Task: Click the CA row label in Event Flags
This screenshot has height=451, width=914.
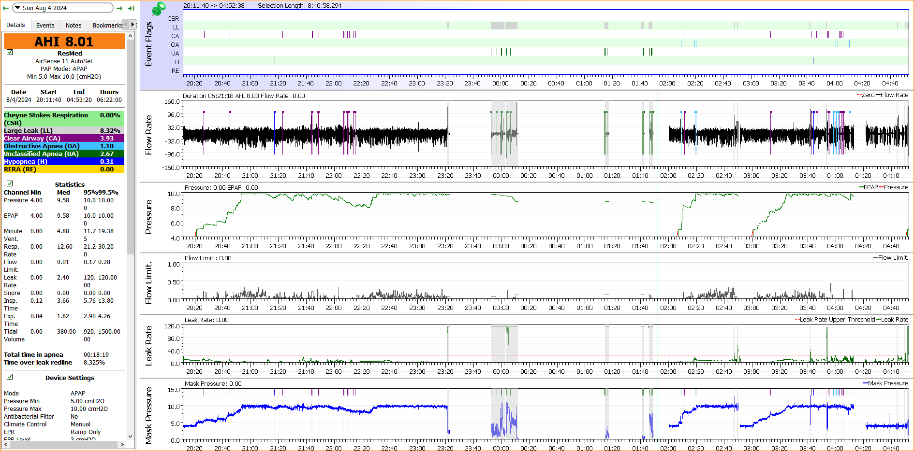Action: (x=175, y=36)
